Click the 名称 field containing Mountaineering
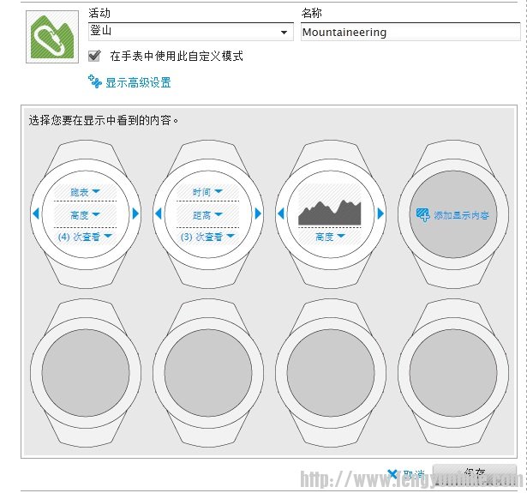Screen dimensions: 527x493 pyautogui.click(x=409, y=33)
